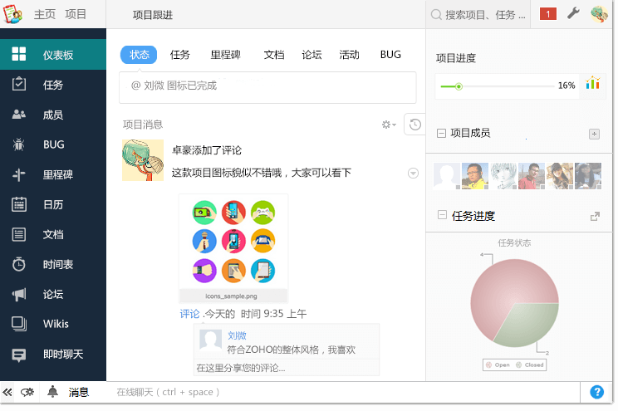Switch to the 里程碑 tab
Screen dimensions: 618x411
tap(225, 54)
